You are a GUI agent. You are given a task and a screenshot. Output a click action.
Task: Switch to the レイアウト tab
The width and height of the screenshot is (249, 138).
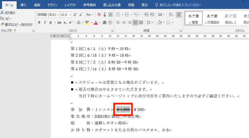(x=70, y=5)
